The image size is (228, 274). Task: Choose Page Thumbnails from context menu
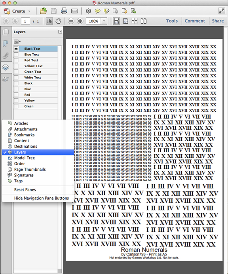coord(38,170)
